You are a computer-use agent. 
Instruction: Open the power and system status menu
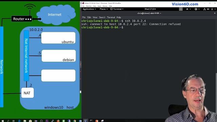213,9
